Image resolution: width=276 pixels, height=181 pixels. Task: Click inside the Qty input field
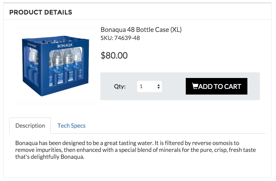click(x=149, y=86)
